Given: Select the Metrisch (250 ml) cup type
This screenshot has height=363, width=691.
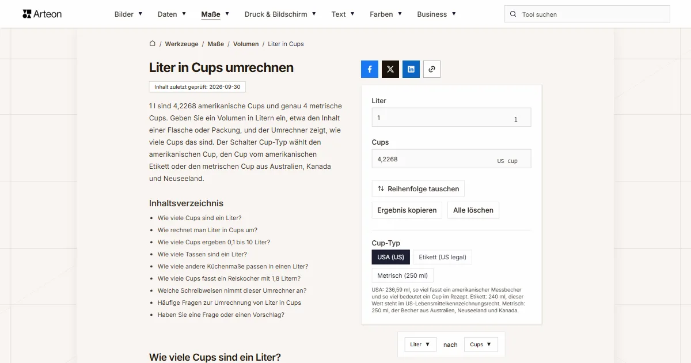Looking at the screenshot, I should (403, 275).
